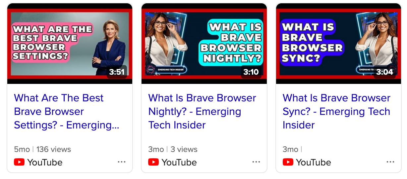This screenshot has height=179, width=407.
Task: Open three-dot menu on Brave Browser Sync card
Action: [390, 162]
